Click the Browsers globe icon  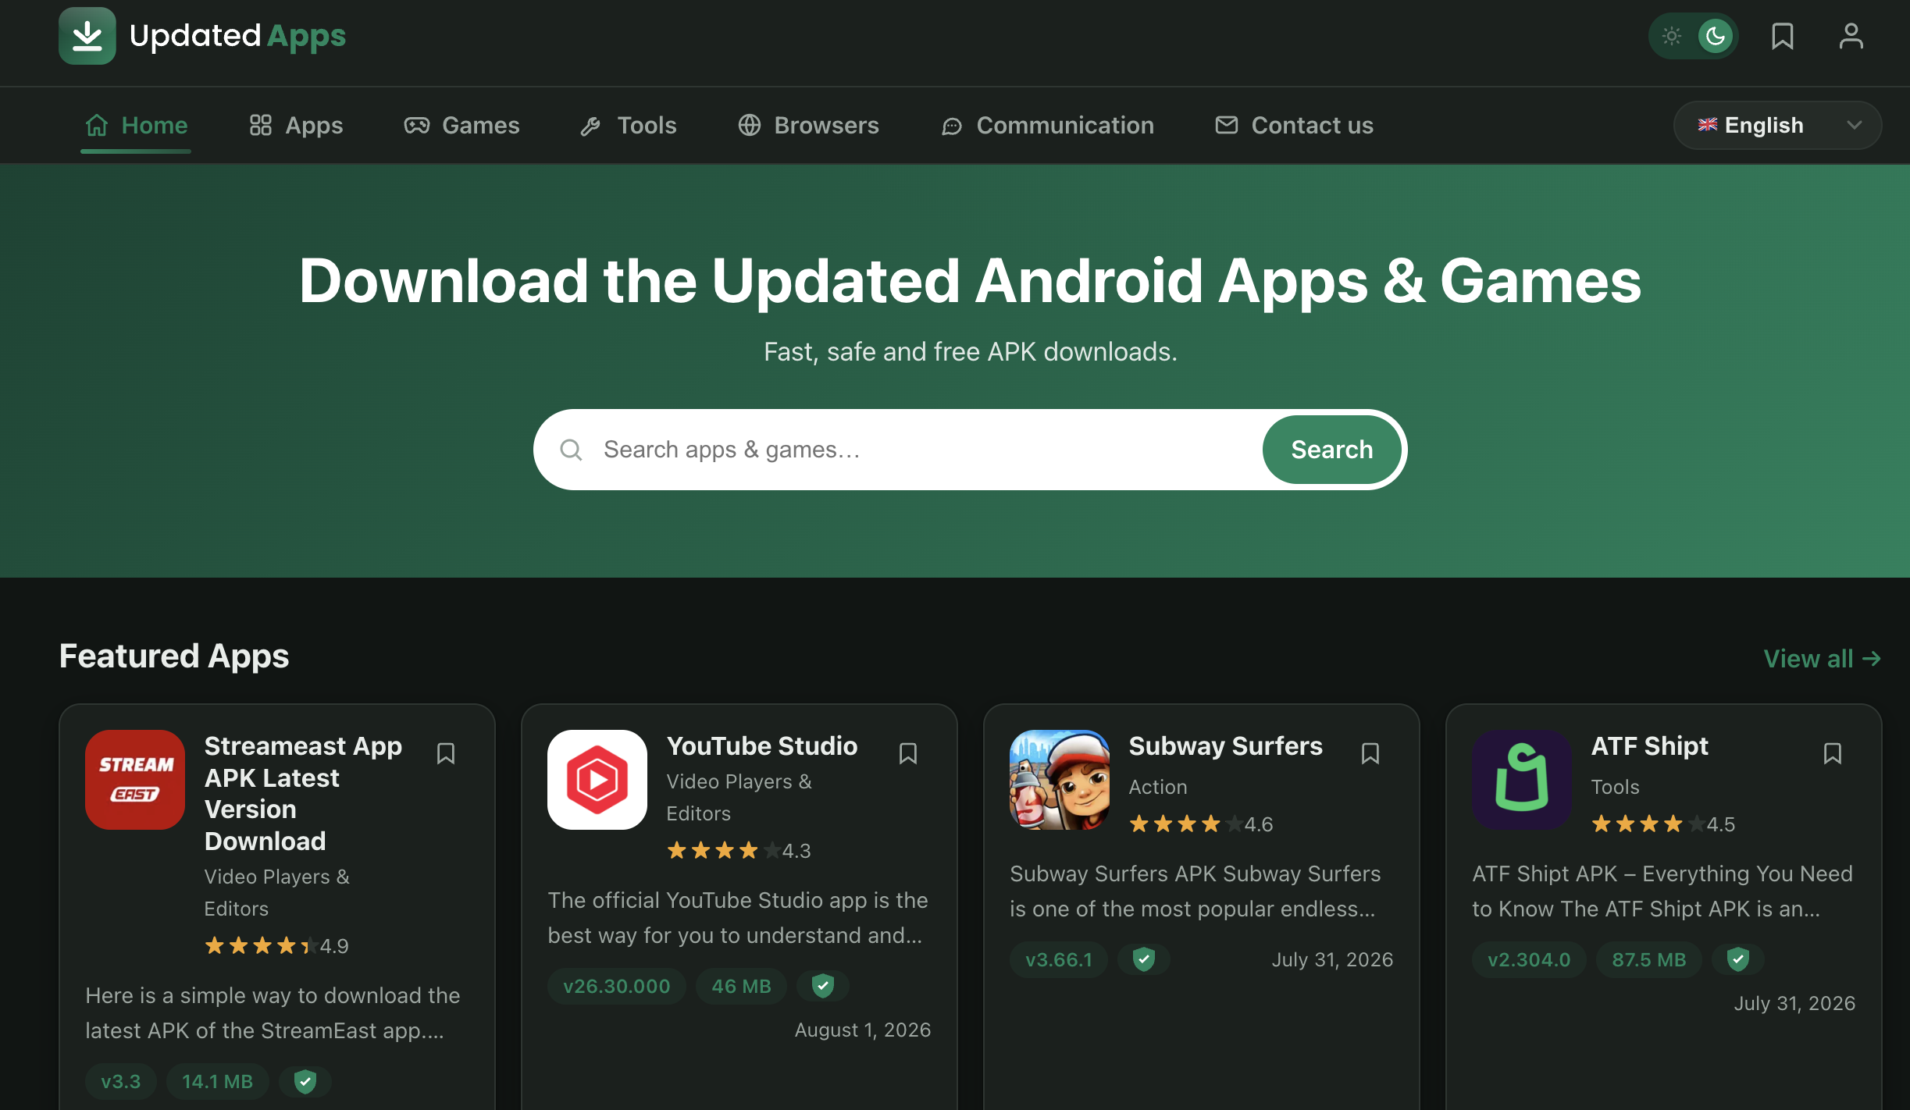pos(750,125)
